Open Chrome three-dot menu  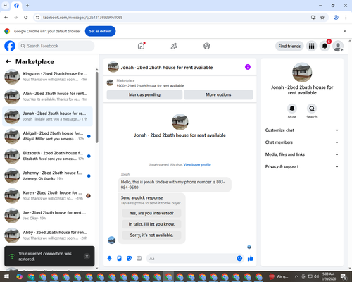click(x=346, y=18)
